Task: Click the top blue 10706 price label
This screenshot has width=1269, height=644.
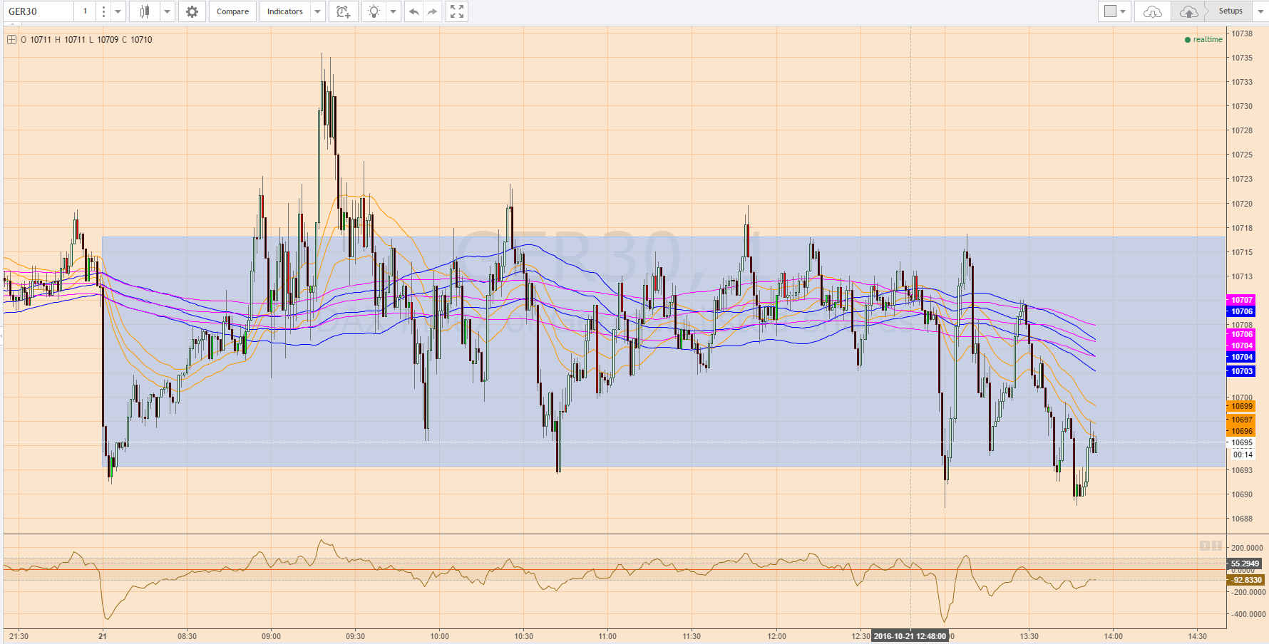Action: [1241, 311]
